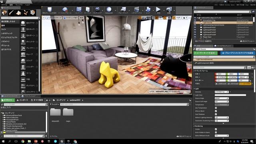Click the green Add New button
This screenshot has height=144, width=256.
8,100
